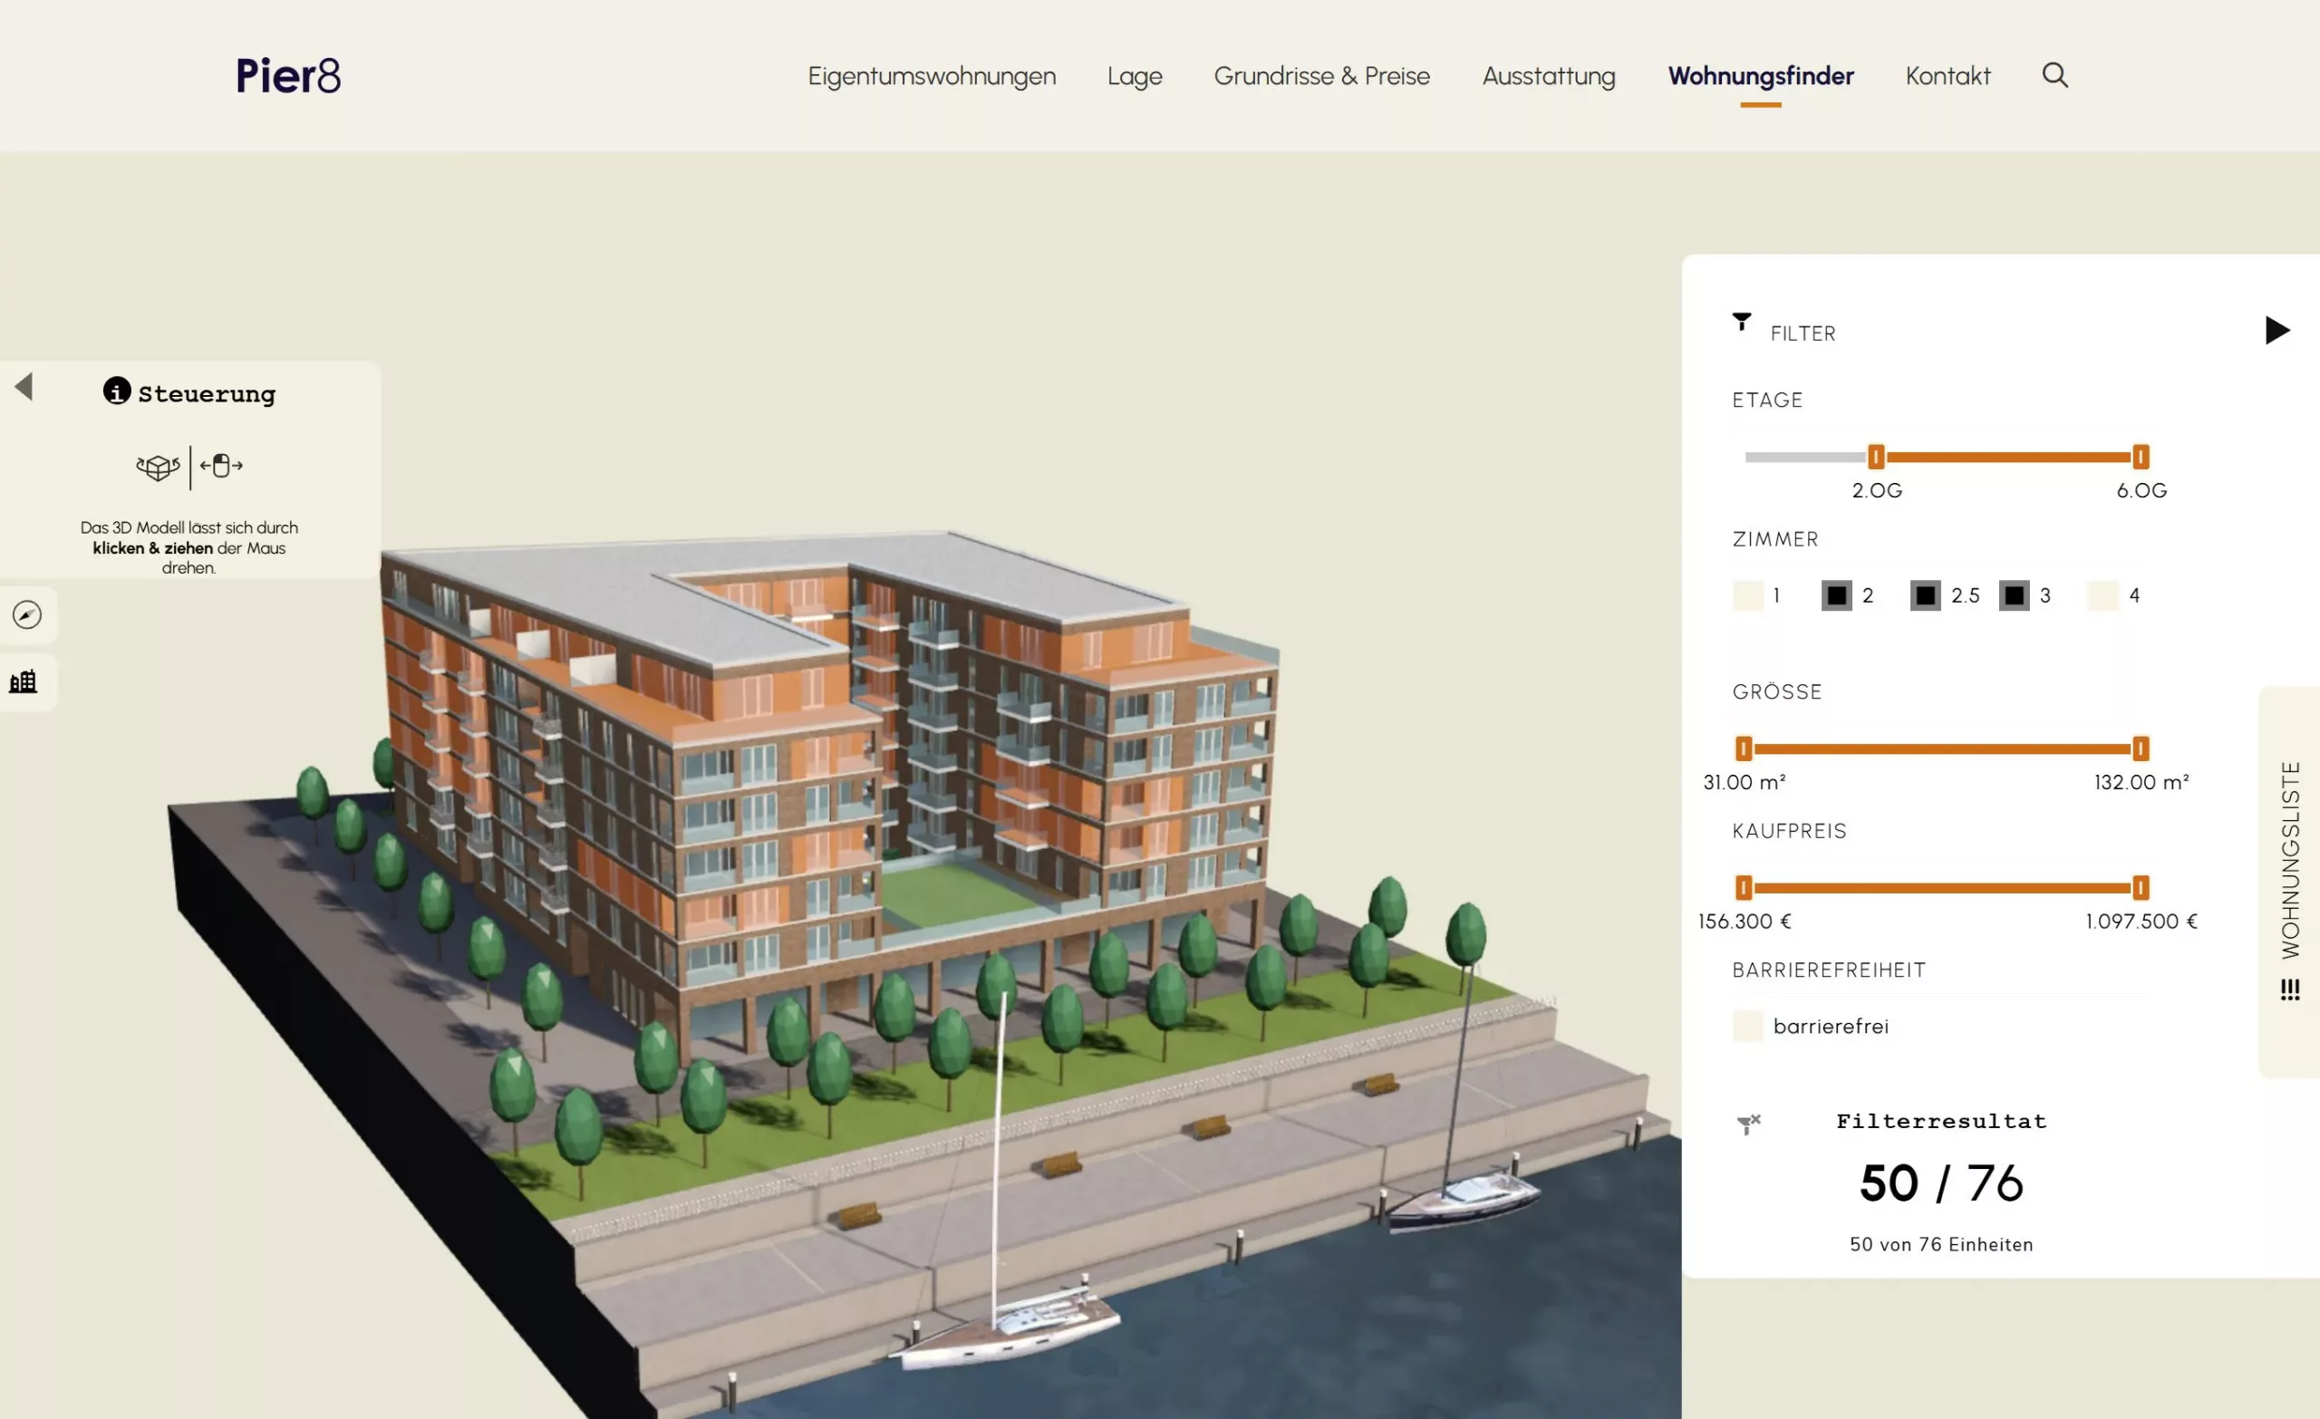The image size is (2320, 1419).
Task: Click the filter funnel icon
Action: coord(1742,322)
